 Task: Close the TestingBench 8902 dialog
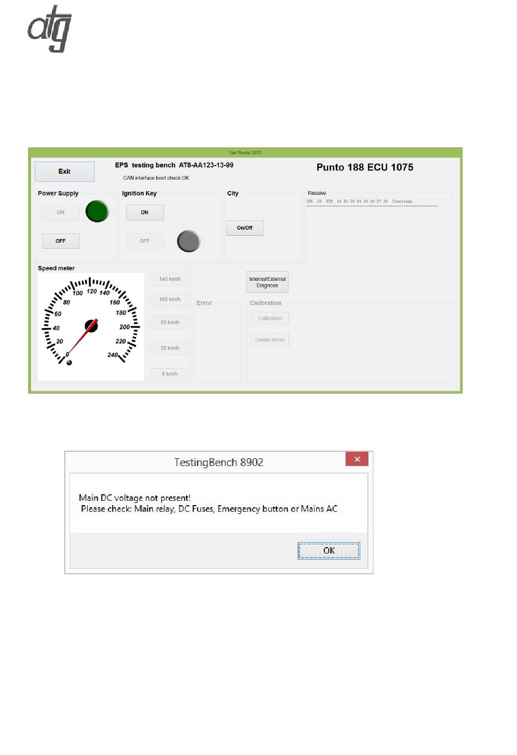(x=357, y=459)
